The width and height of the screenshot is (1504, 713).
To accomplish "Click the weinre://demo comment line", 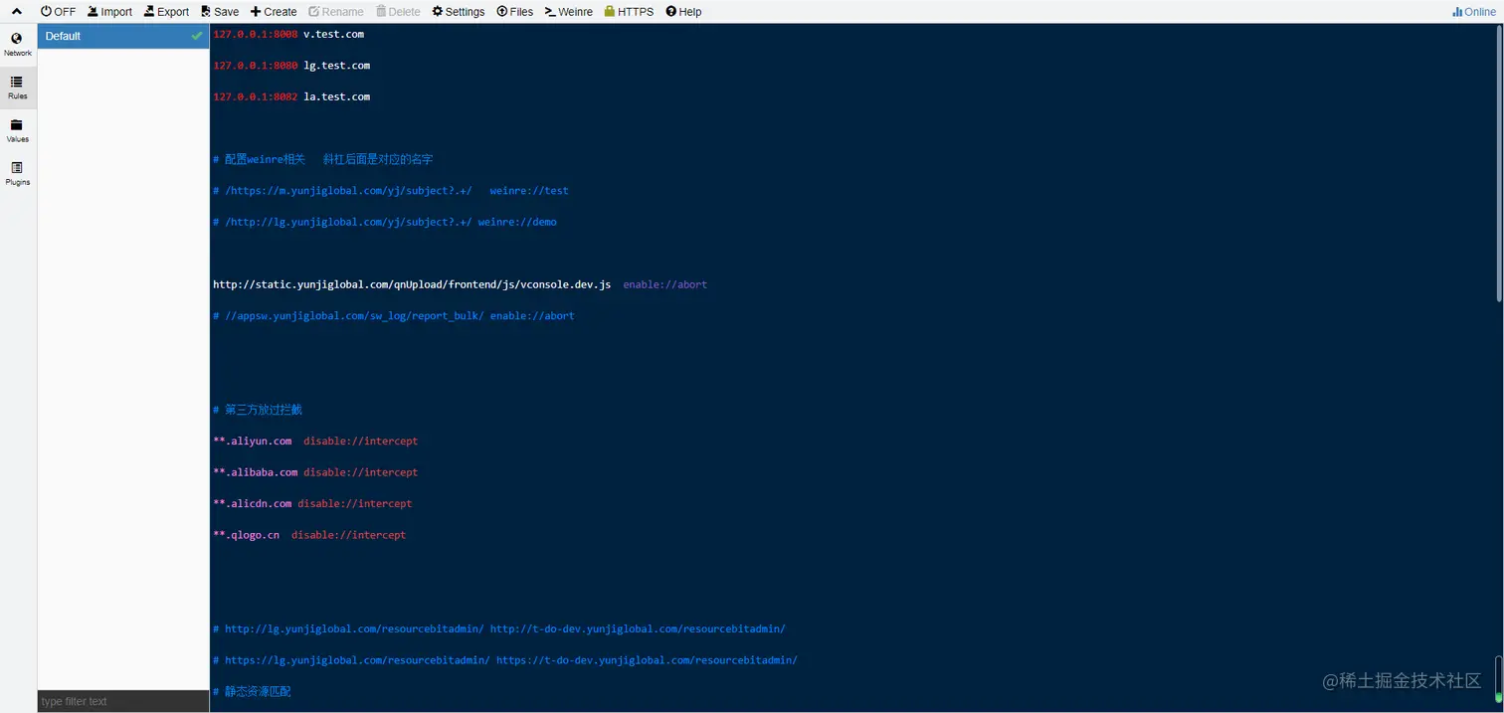I will 385,222.
